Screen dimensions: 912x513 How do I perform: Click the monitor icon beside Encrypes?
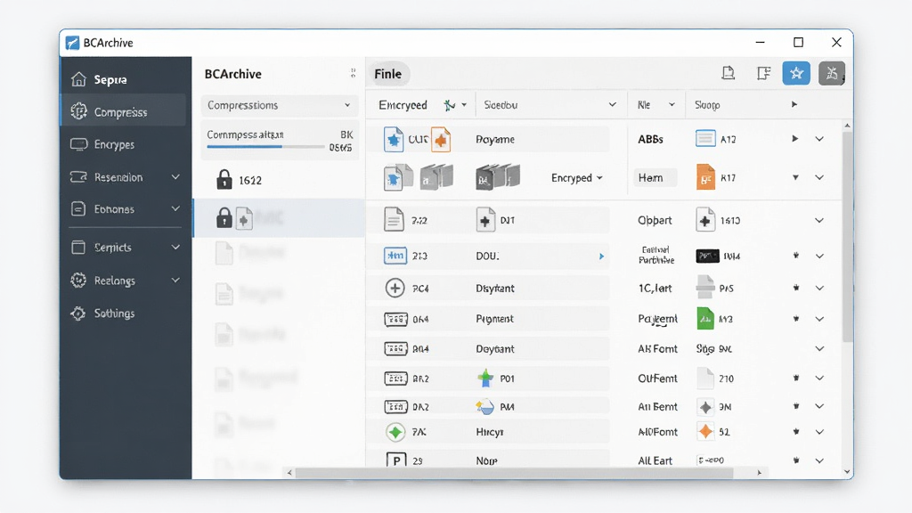[x=78, y=144]
